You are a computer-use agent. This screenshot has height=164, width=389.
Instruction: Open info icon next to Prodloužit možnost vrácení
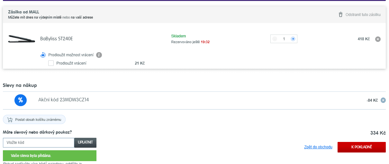pyautogui.click(x=99, y=55)
